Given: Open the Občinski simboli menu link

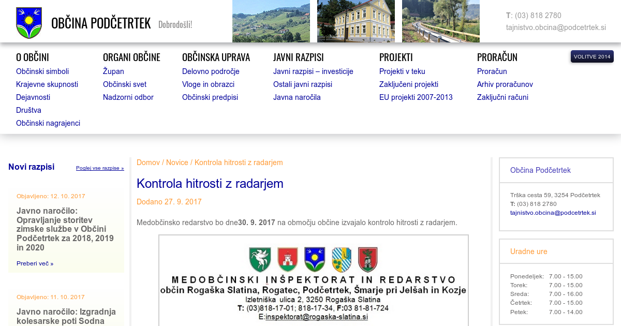Looking at the screenshot, I should [42, 71].
